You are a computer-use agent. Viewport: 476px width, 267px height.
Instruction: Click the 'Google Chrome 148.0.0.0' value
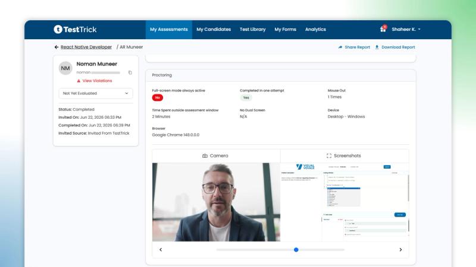176,135
